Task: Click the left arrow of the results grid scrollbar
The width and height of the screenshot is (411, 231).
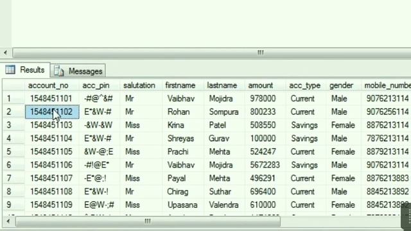Action: [x=8, y=221]
